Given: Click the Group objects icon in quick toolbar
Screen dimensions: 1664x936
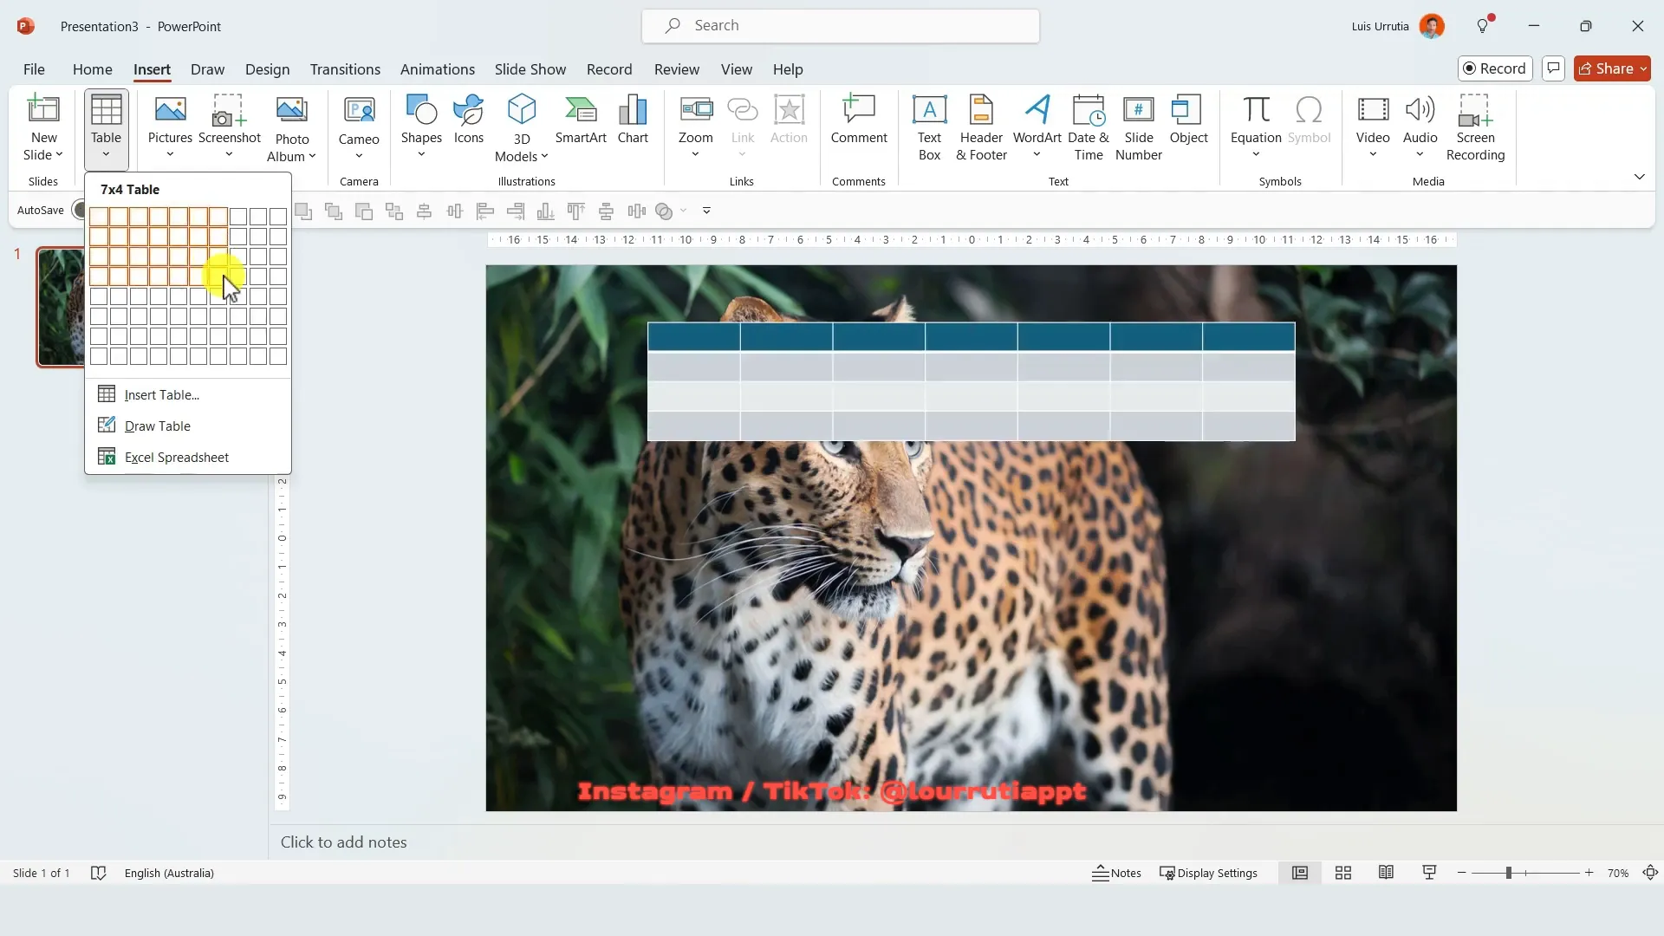Looking at the screenshot, I should (394, 211).
